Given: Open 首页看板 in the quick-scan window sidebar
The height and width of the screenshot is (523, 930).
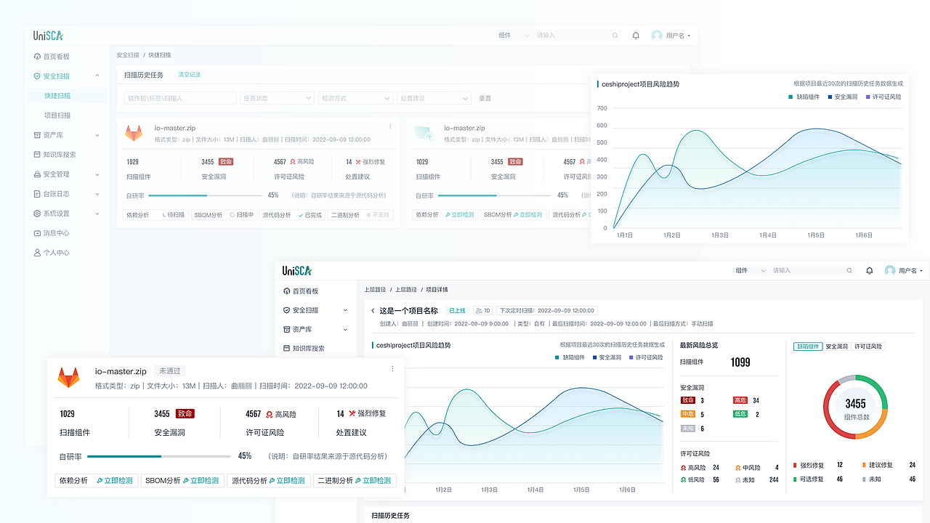Looking at the screenshot, I should click(x=52, y=57).
